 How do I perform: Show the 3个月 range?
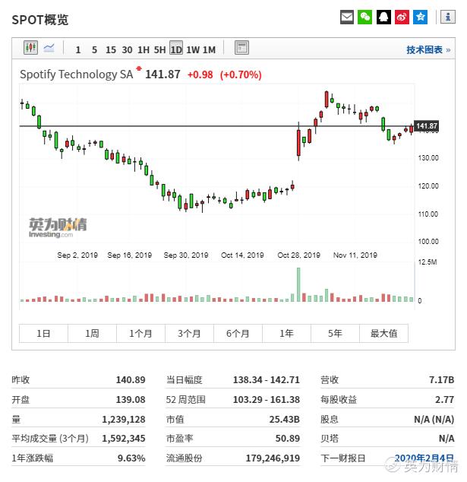(x=189, y=333)
